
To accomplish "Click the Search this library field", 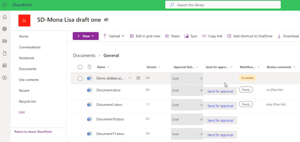I will pyautogui.click(x=223, y=5).
